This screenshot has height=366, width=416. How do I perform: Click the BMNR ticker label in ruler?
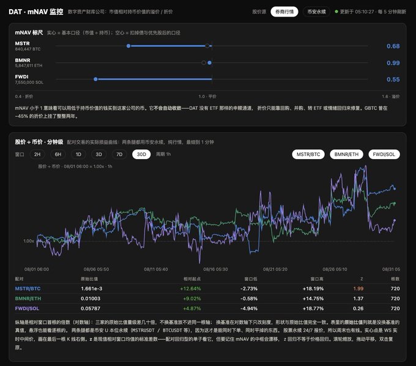point(23,60)
